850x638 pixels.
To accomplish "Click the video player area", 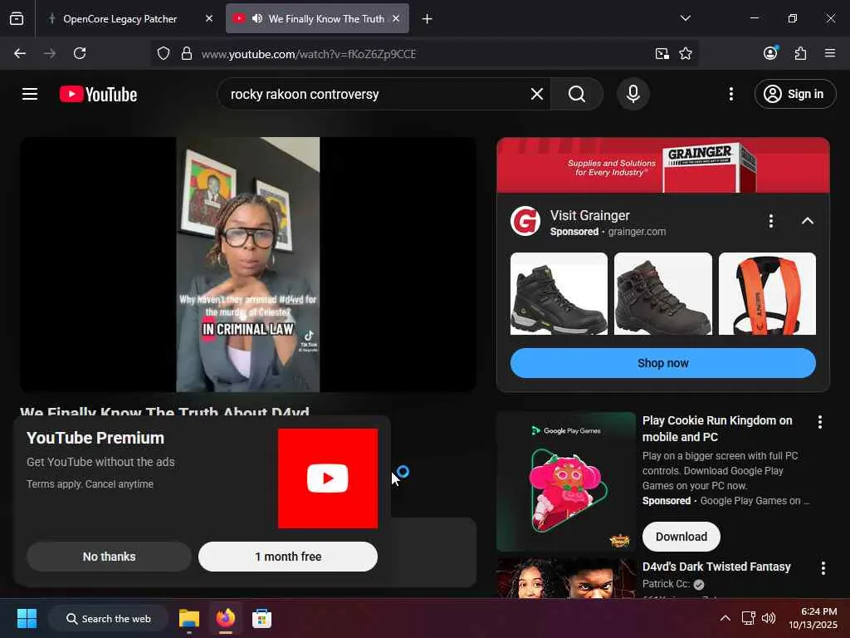I will 248,264.
